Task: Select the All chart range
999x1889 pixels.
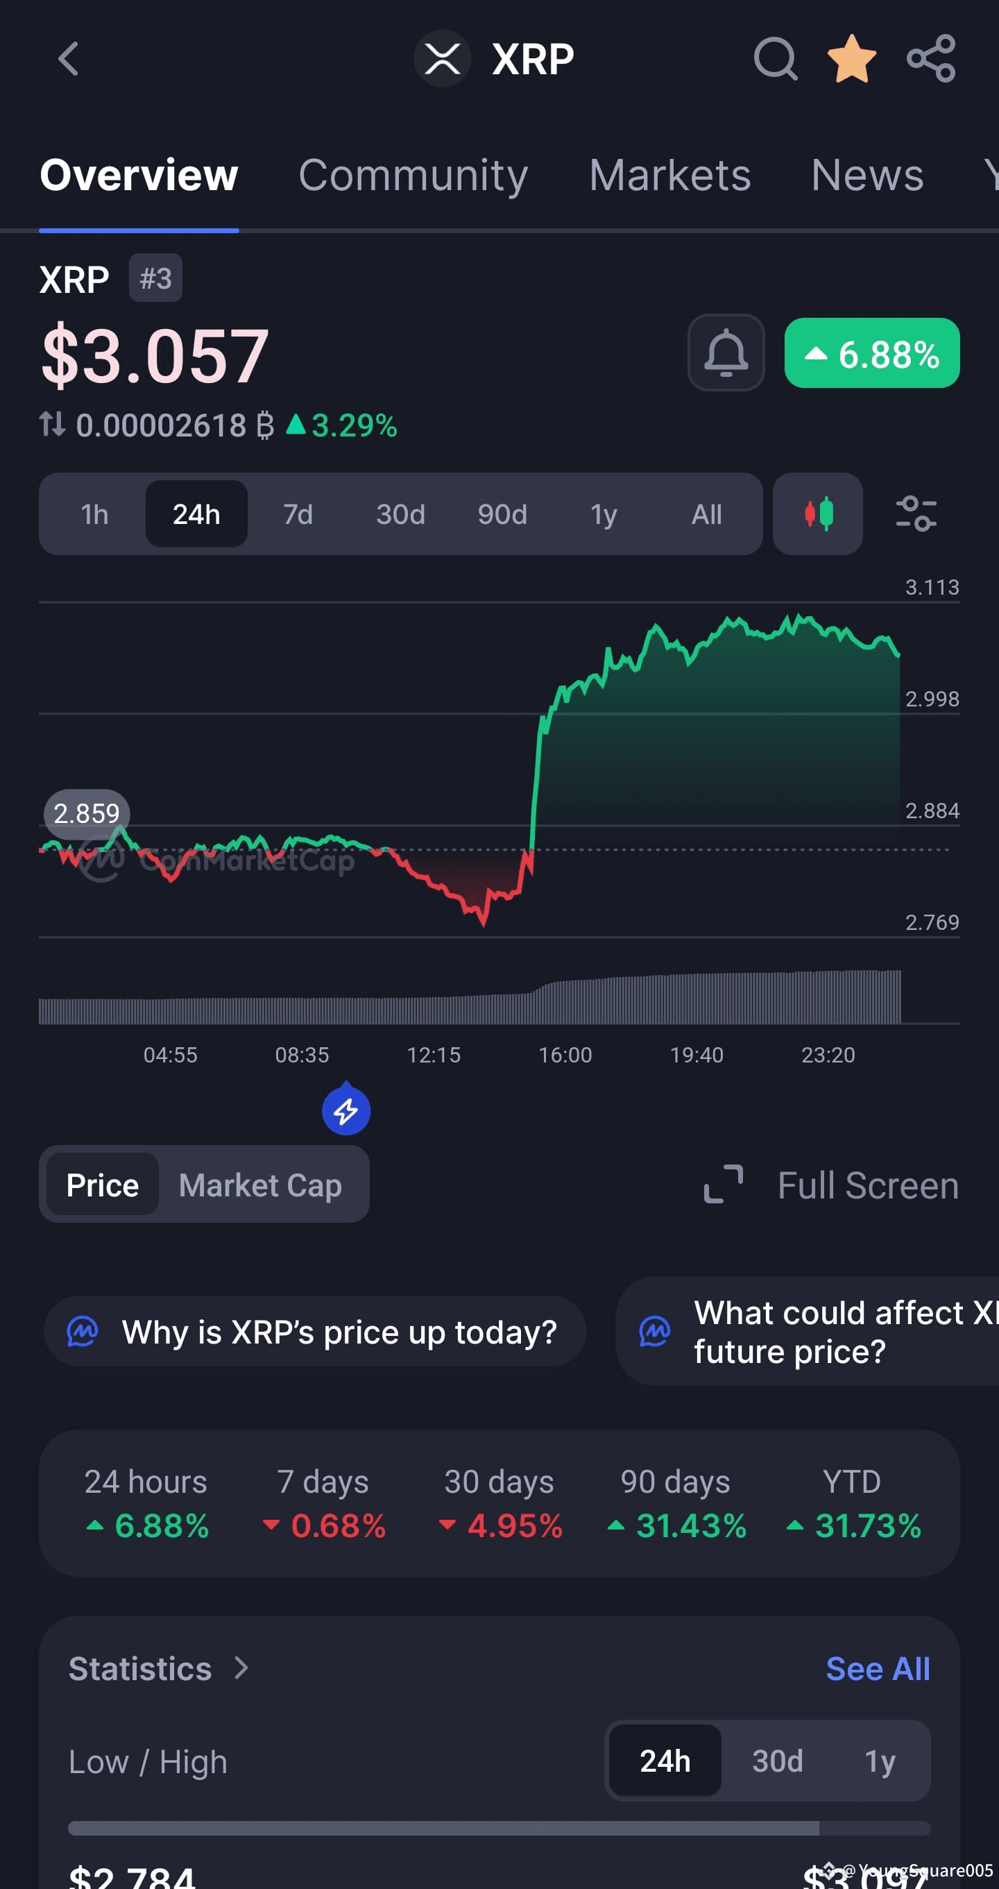Action: point(706,514)
